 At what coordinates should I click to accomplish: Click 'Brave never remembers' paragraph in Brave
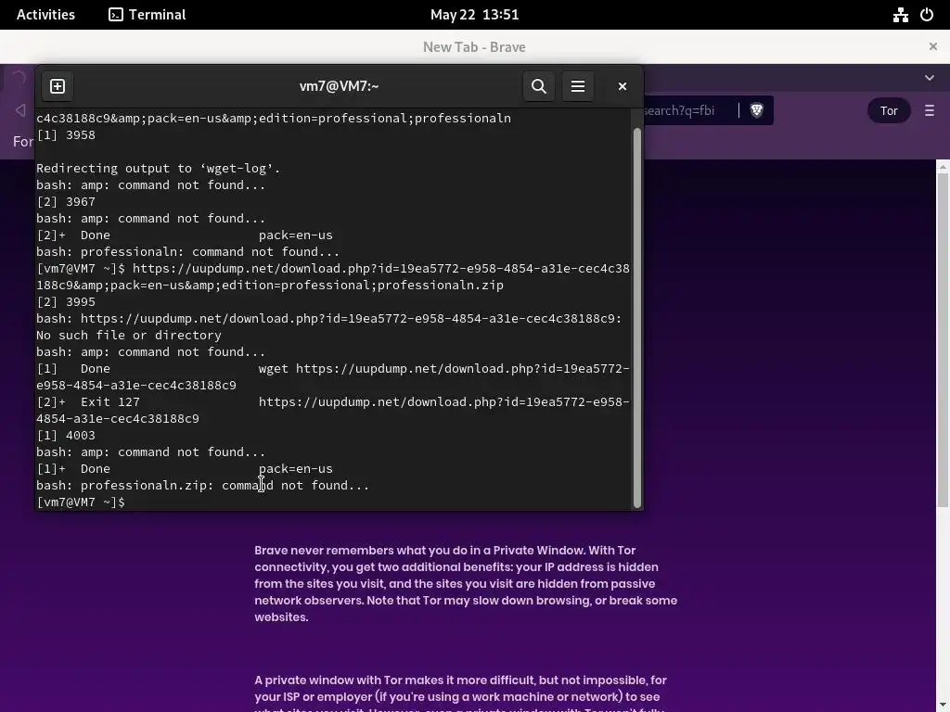coord(466,584)
